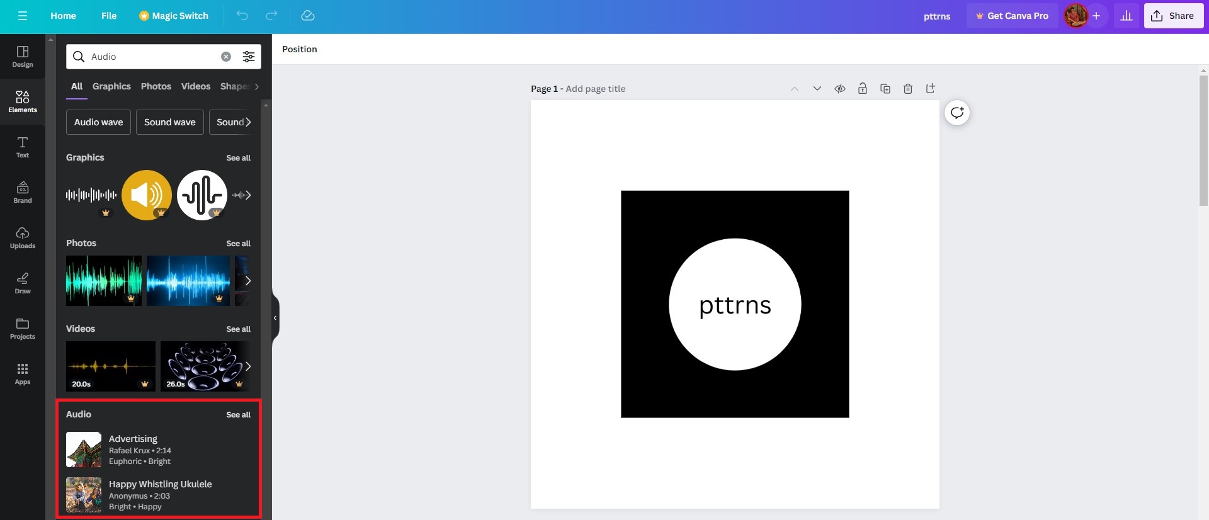Show more Videos results arrow
The width and height of the screenshot is (1209, 520).
click(248, 366)
